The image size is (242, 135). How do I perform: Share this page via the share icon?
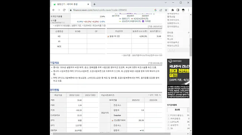[161, 10]
